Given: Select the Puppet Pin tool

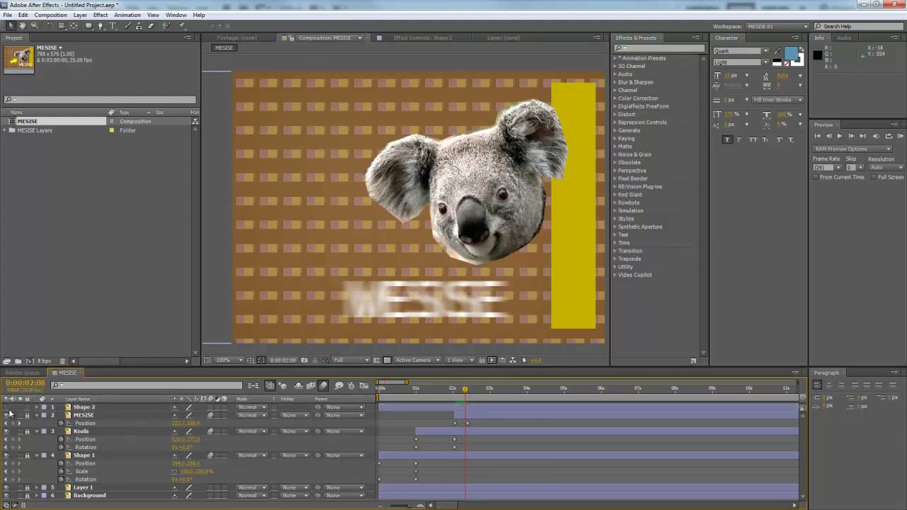Looking at the screenshot, I should click(x=181, y=26).
